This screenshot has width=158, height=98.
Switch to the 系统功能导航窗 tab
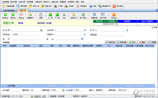click(x=9, y=11)
